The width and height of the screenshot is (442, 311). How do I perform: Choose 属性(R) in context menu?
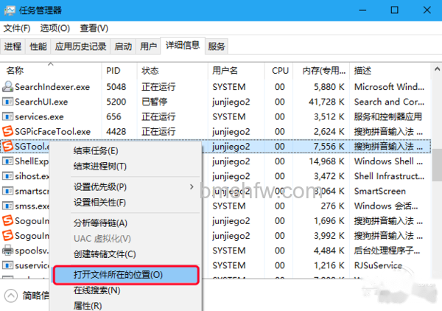(x=125, y=305)
